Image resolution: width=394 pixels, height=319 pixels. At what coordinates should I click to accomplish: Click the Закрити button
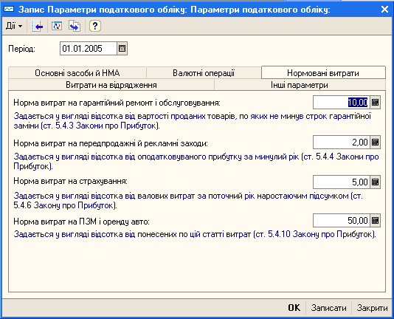[x=372, y=308]
